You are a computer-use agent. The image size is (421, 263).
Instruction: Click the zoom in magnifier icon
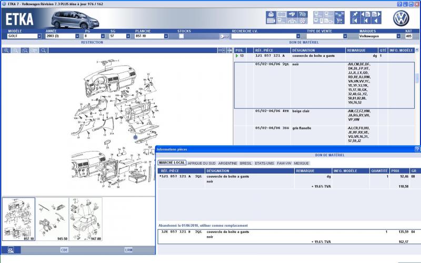click(x=6, y=50)
